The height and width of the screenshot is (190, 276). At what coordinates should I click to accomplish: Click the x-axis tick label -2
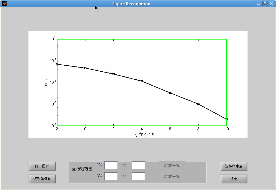56,129
